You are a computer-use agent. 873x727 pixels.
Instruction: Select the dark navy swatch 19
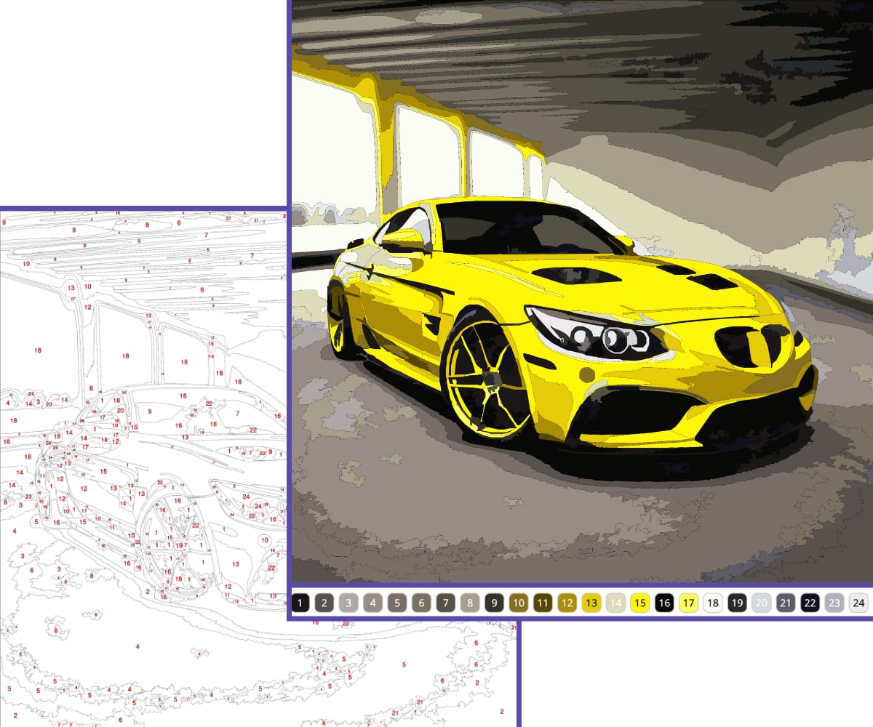pyautogui.click(x=738, y=603)
